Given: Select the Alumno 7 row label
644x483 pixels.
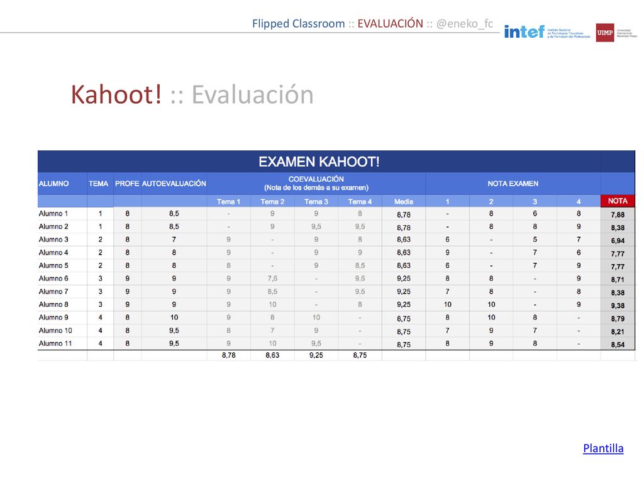Looking at the screenshot, I should [53, 292].
